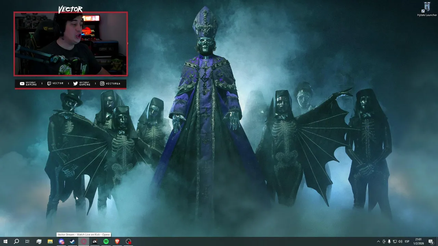Switch to the Opera browser taskbar icon
438x246 pixels.
pos(83,242)
